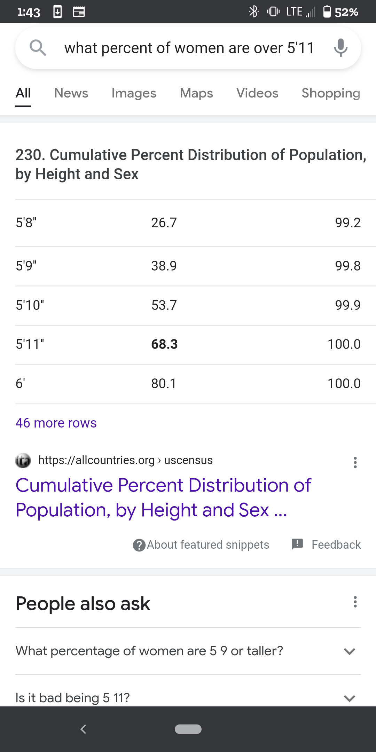Viewport: 376px width, 752px height.
Task: Show the 46 more rows link
Action: point(56,423)
